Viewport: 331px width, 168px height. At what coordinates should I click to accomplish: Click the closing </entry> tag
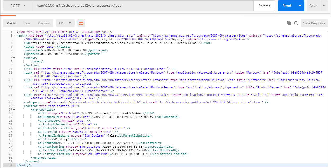pos(24,165)
